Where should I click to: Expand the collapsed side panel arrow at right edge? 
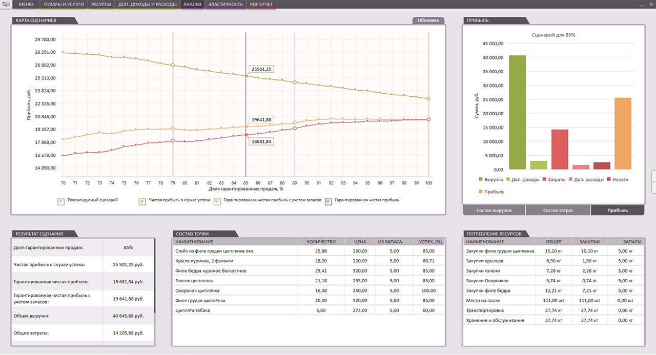[653, 182]
